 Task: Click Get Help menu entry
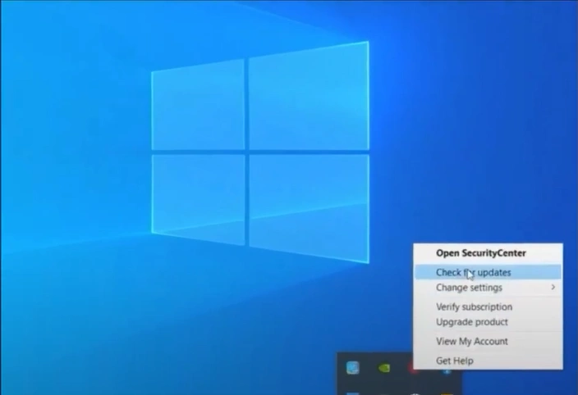click(488, 361)
